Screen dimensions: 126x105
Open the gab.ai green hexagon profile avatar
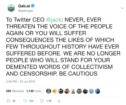coord(11,8)
